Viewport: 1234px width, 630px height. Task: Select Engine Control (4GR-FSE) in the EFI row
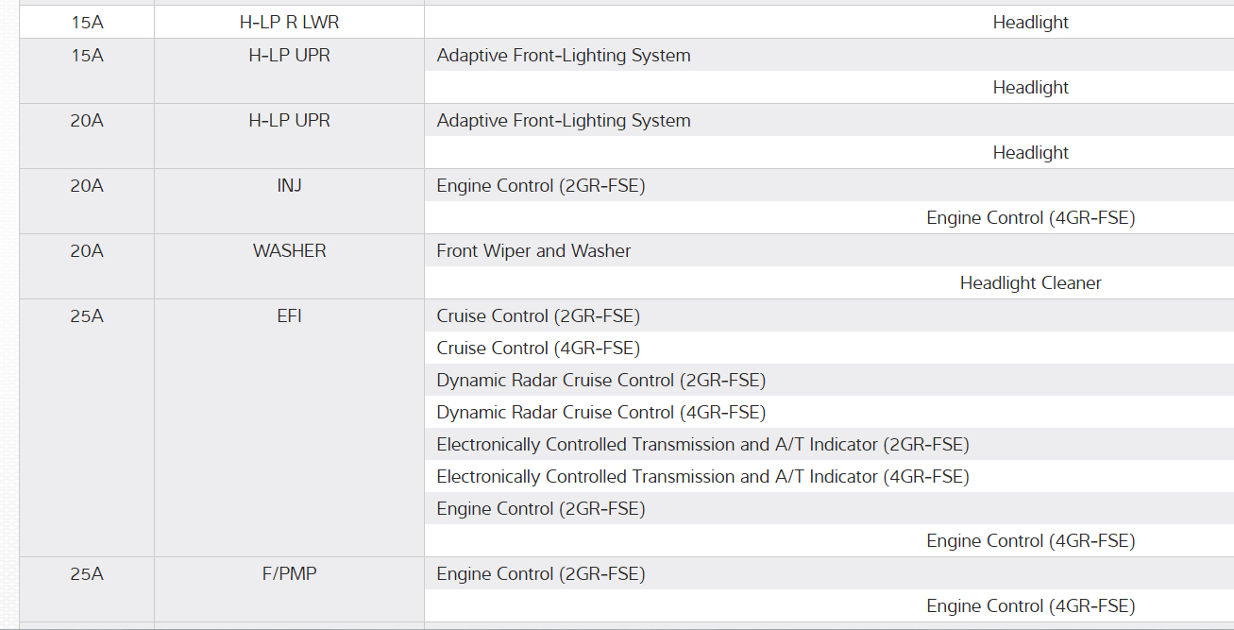point(1030,541)
